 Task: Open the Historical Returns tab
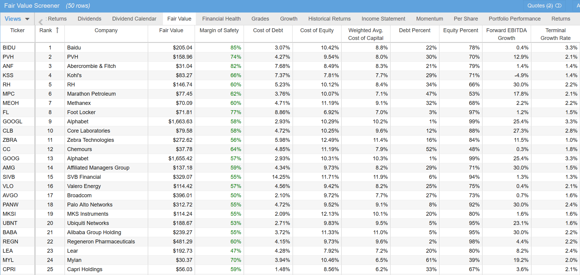(x=329, y=19)
